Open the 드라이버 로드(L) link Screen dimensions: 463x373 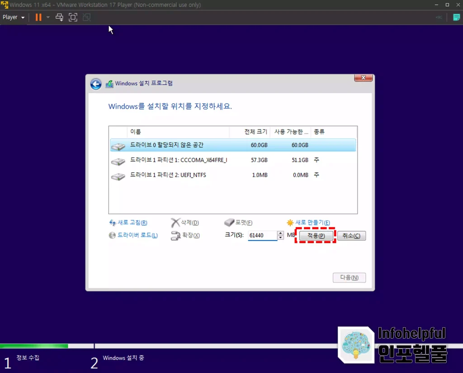(x=133, y=235)
